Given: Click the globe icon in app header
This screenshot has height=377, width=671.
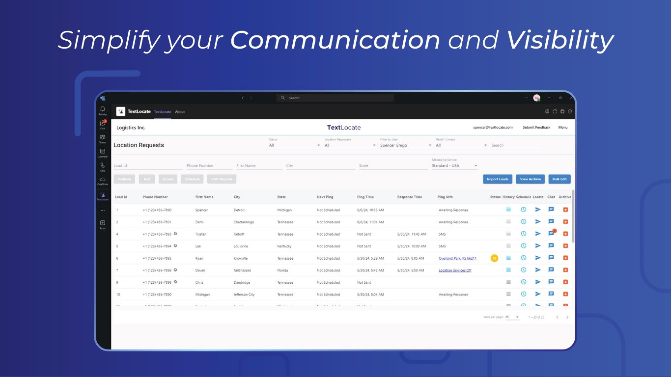Looking at the screenshot, I should pos(562,111).
